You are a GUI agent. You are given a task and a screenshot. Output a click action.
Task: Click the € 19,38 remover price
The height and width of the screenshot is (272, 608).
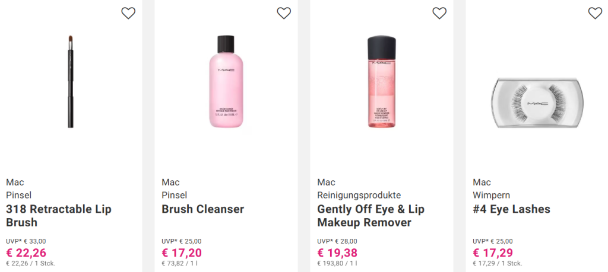(337, 253)
